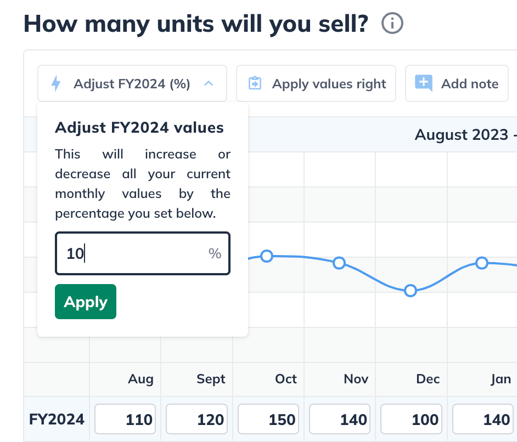Edit the Jan FY2024 value 140
Screen dimensions: 517x442
pos(483,420)
